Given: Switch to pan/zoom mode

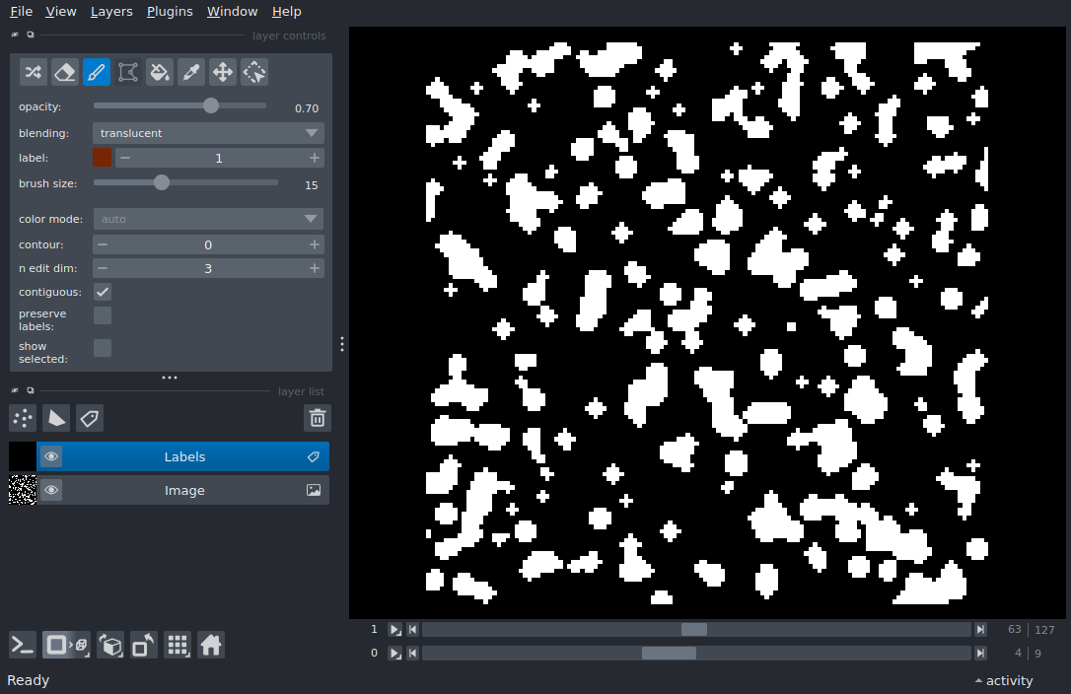Looking at the screenshot, I should (223, 72).
